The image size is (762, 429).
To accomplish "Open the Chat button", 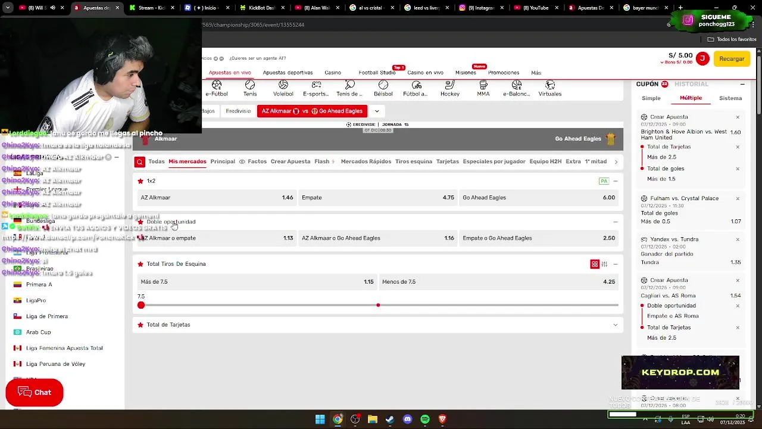I will (35, 392).
